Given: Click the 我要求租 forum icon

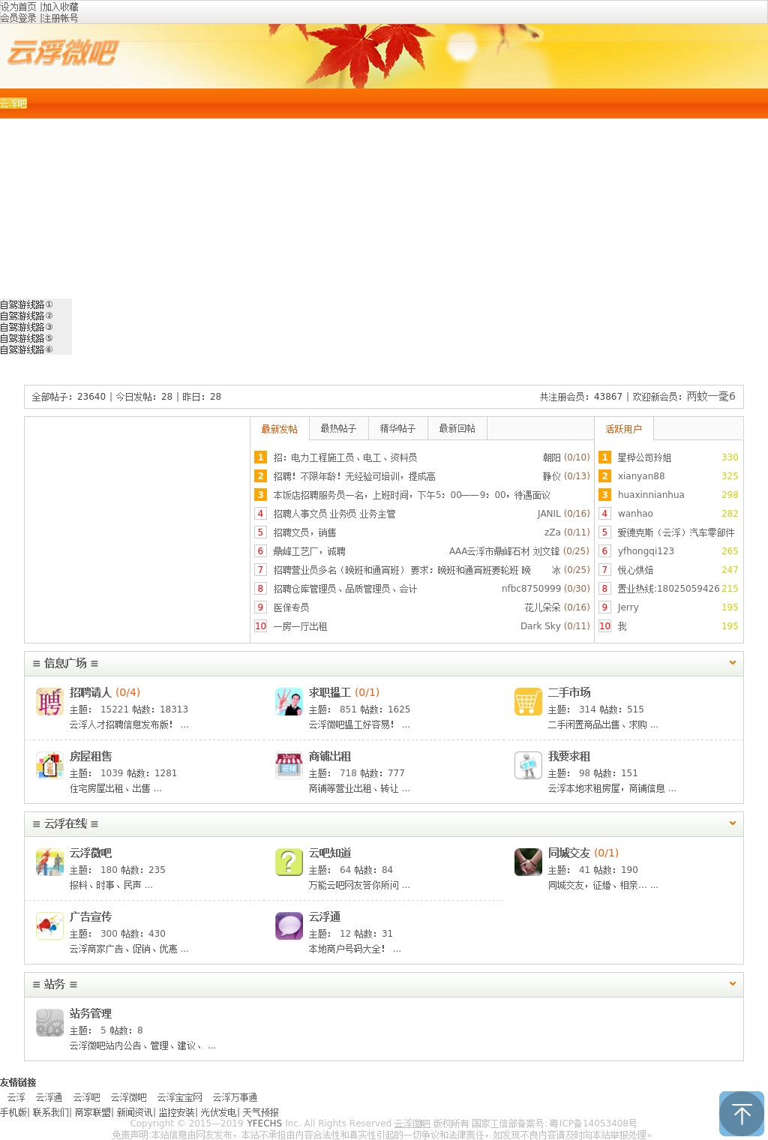Looking at the screenshot, I should pyautogui.click(x=528, y=766).
